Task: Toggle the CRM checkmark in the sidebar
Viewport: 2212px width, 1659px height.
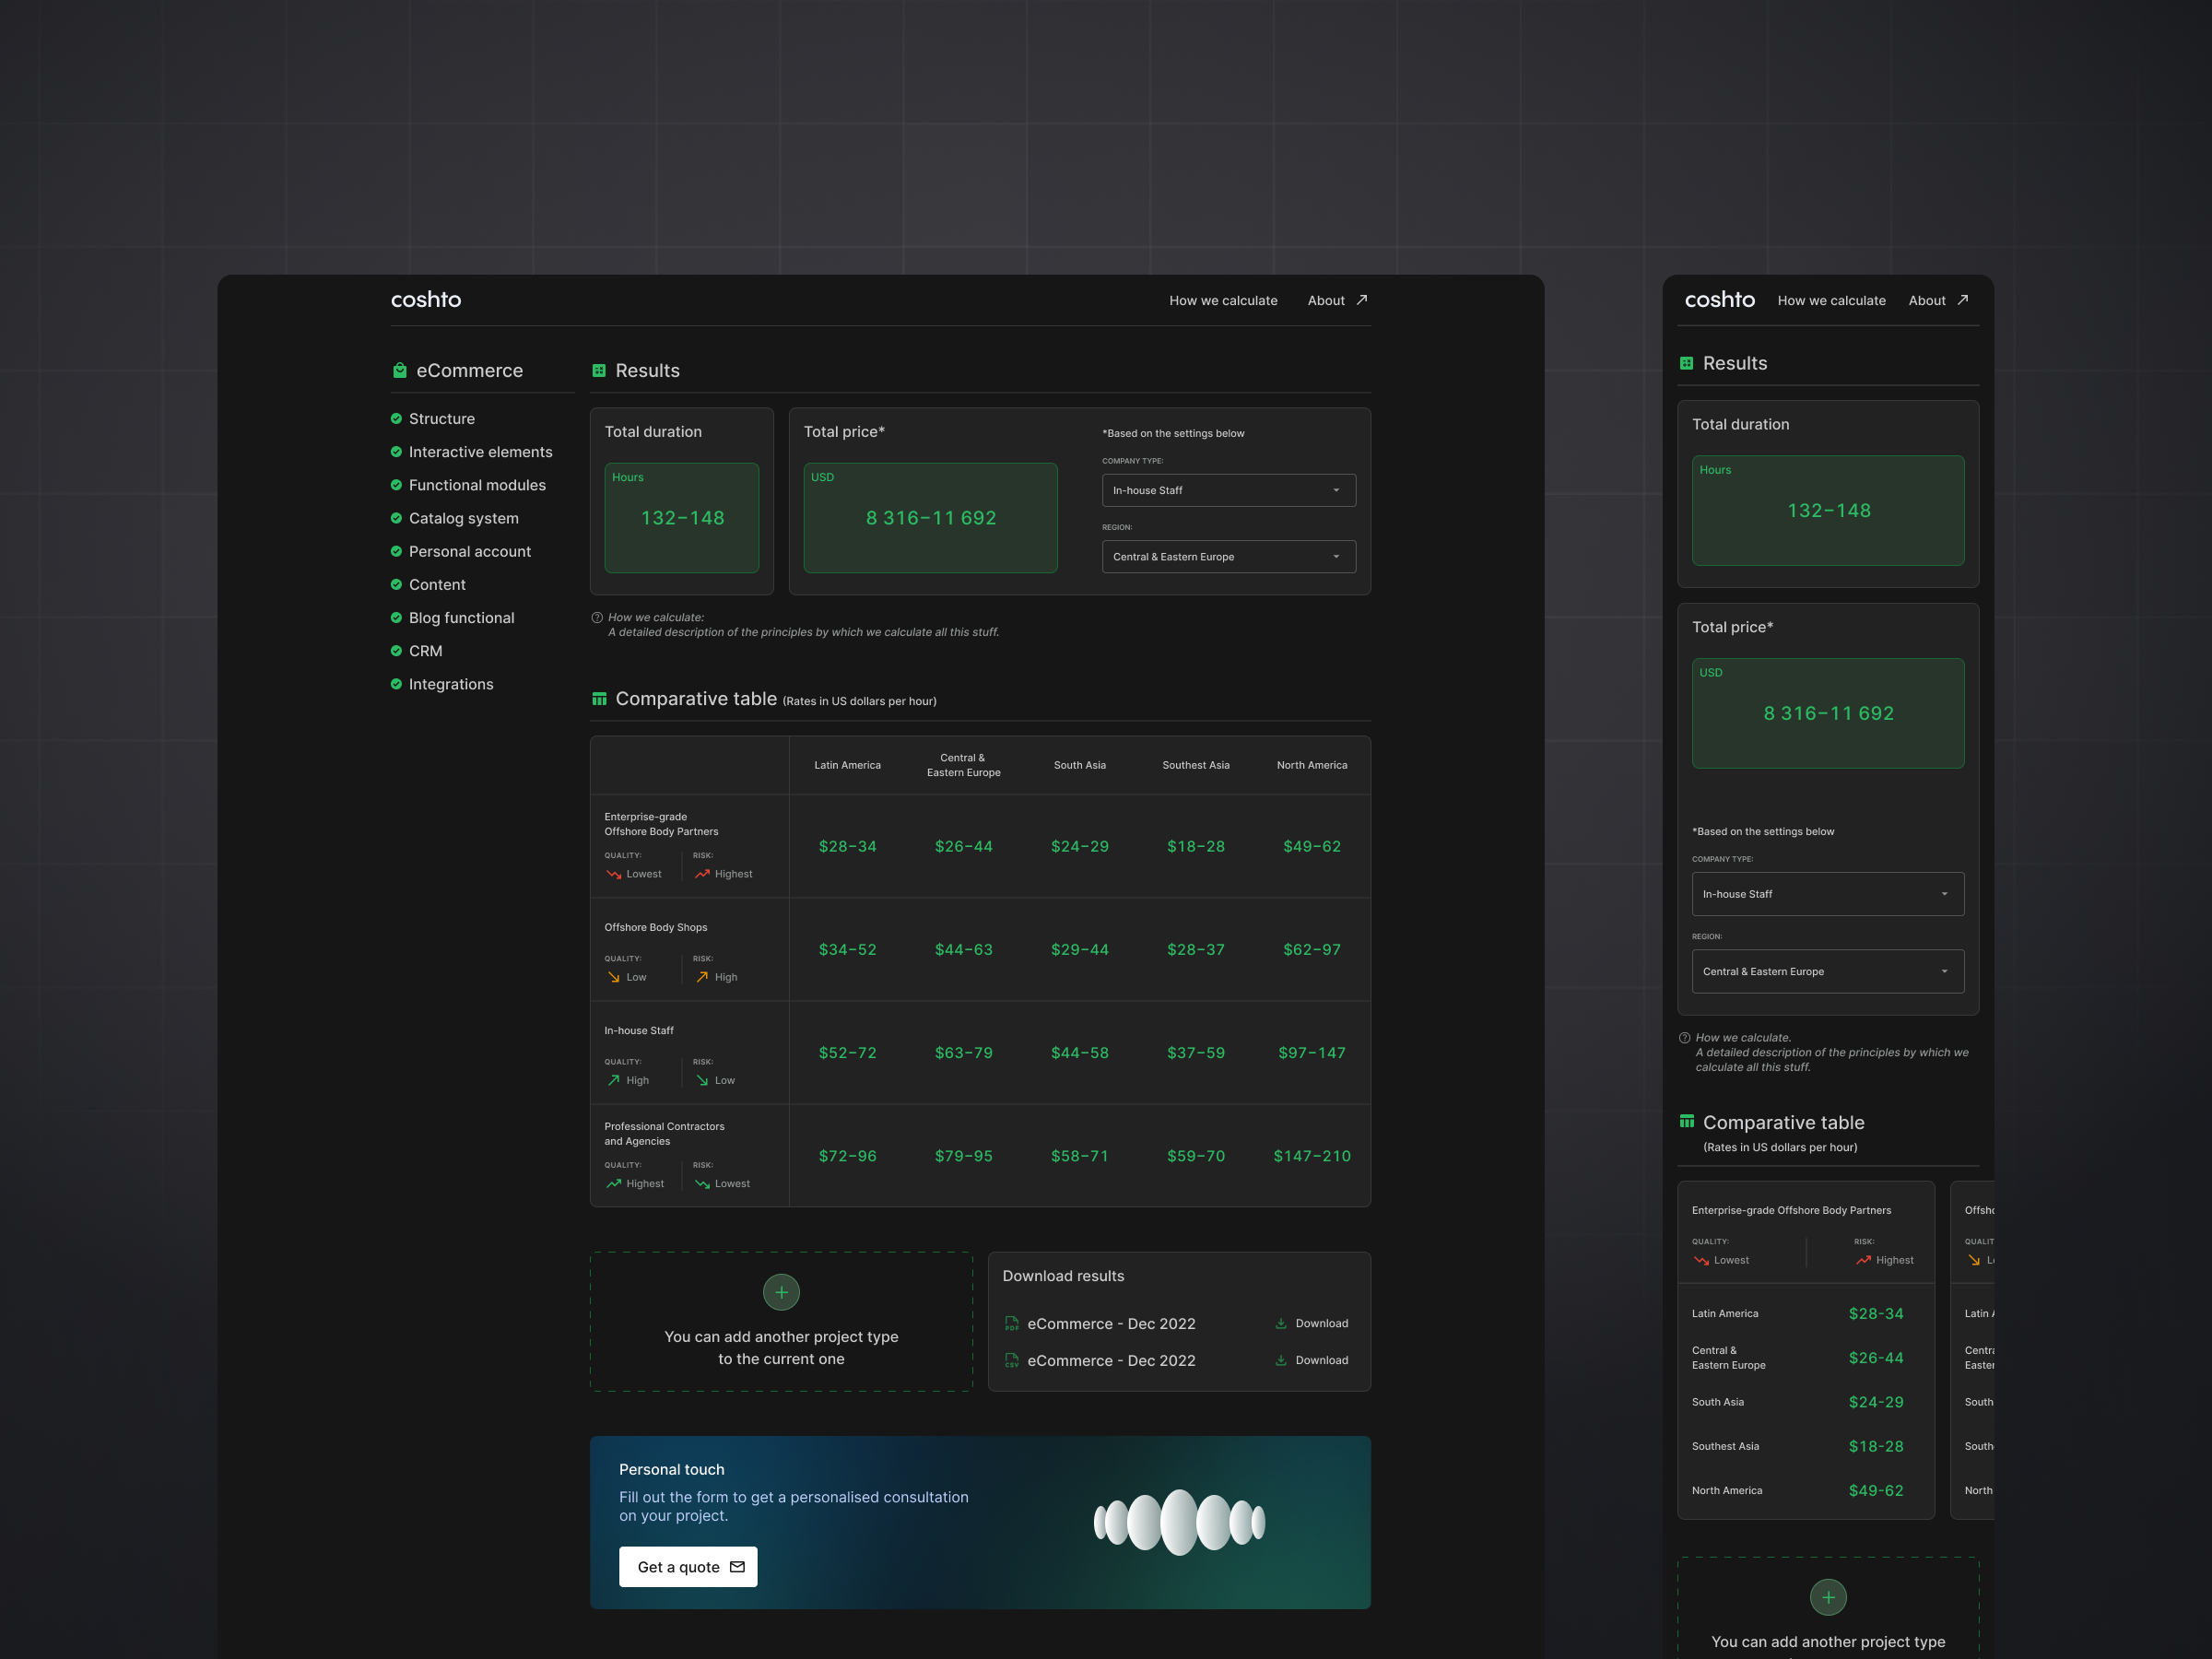Action: tap(396, 651)
